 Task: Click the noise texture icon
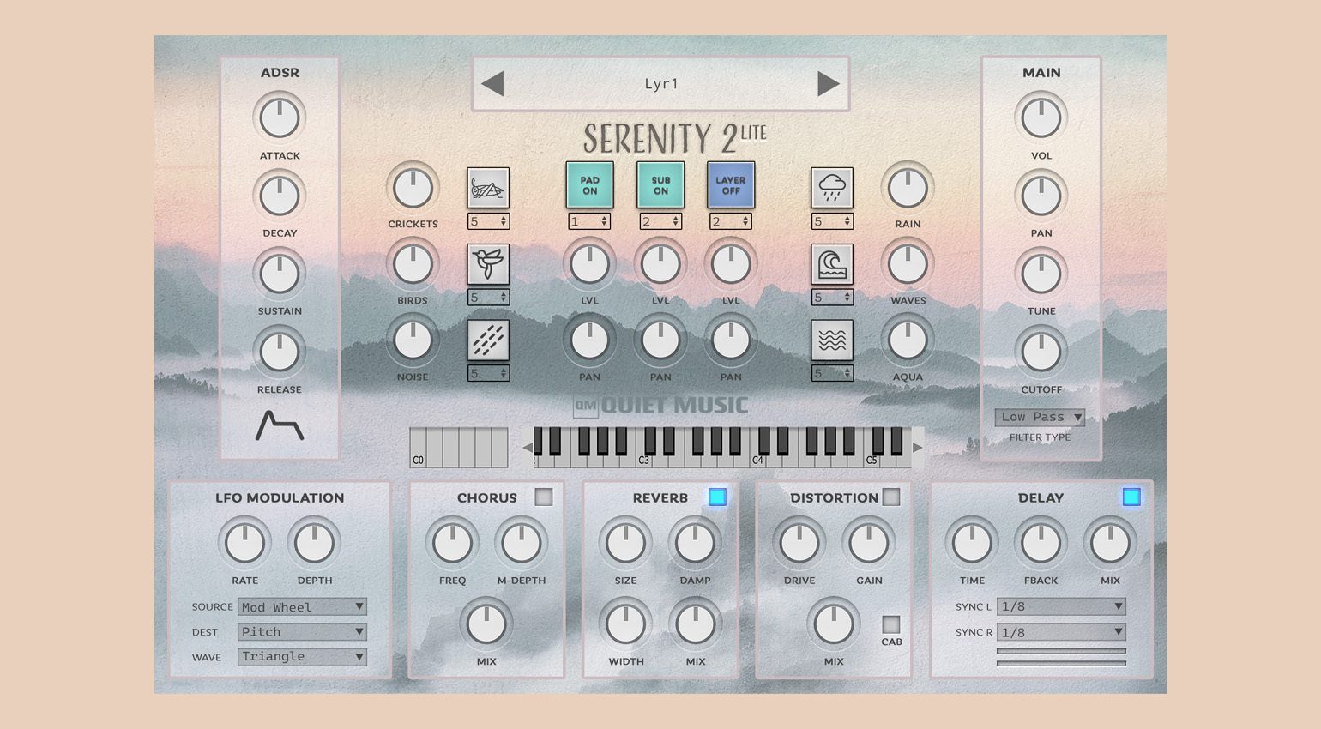pos(488,340)
